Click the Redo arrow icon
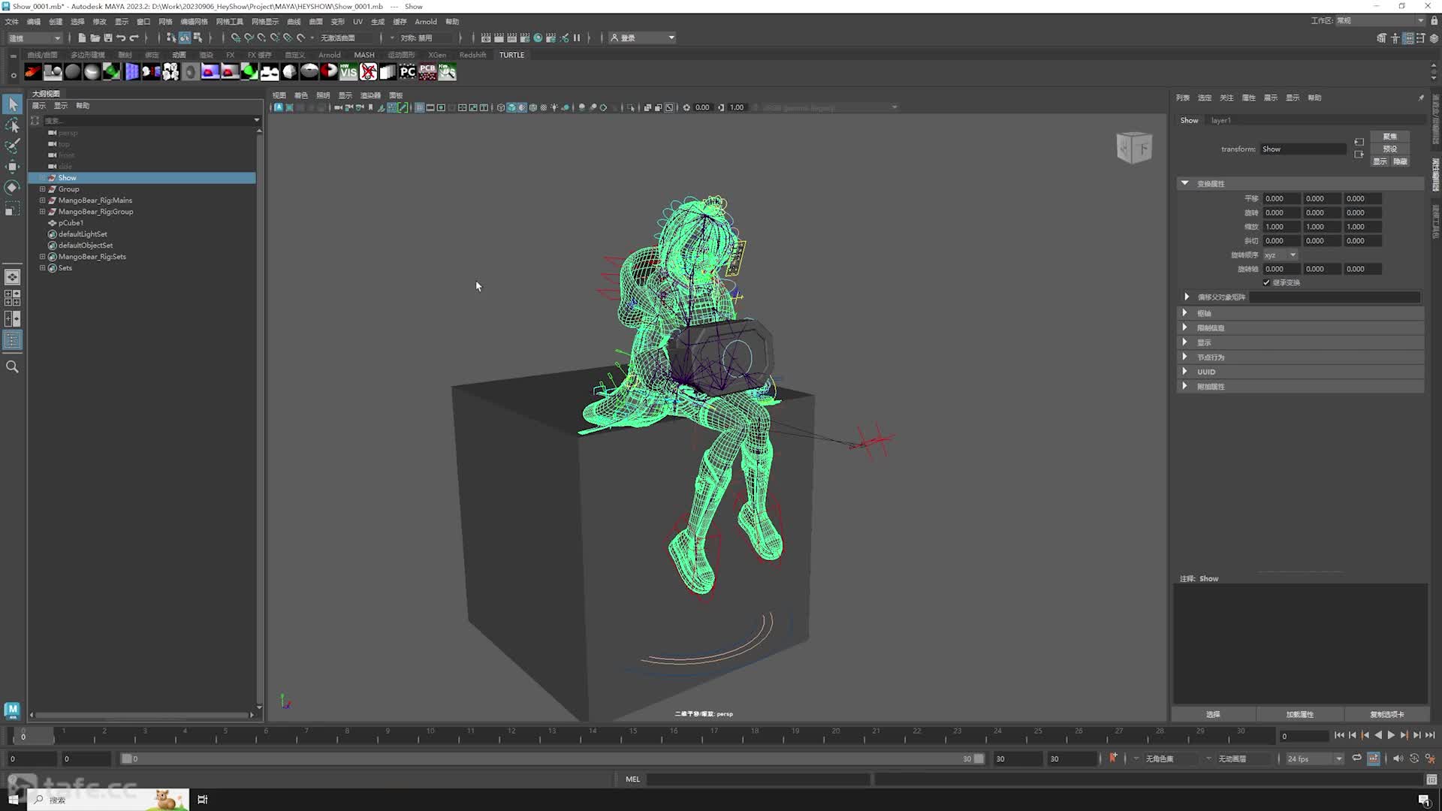The image size is (1442, 811). tap(134, 38)
